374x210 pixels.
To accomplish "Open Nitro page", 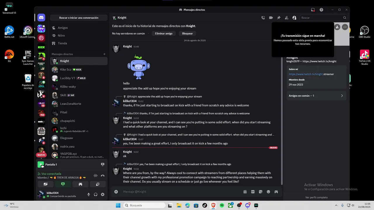I will (x=79, y=36).
